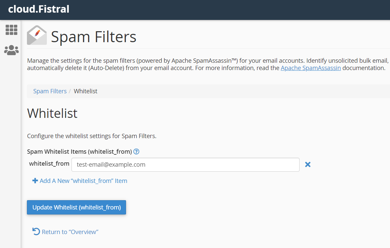Follow the Return to "Overview" link
The width and height of the screenshot is (390, 248).
pyautogui.click(x=70, y=232)
